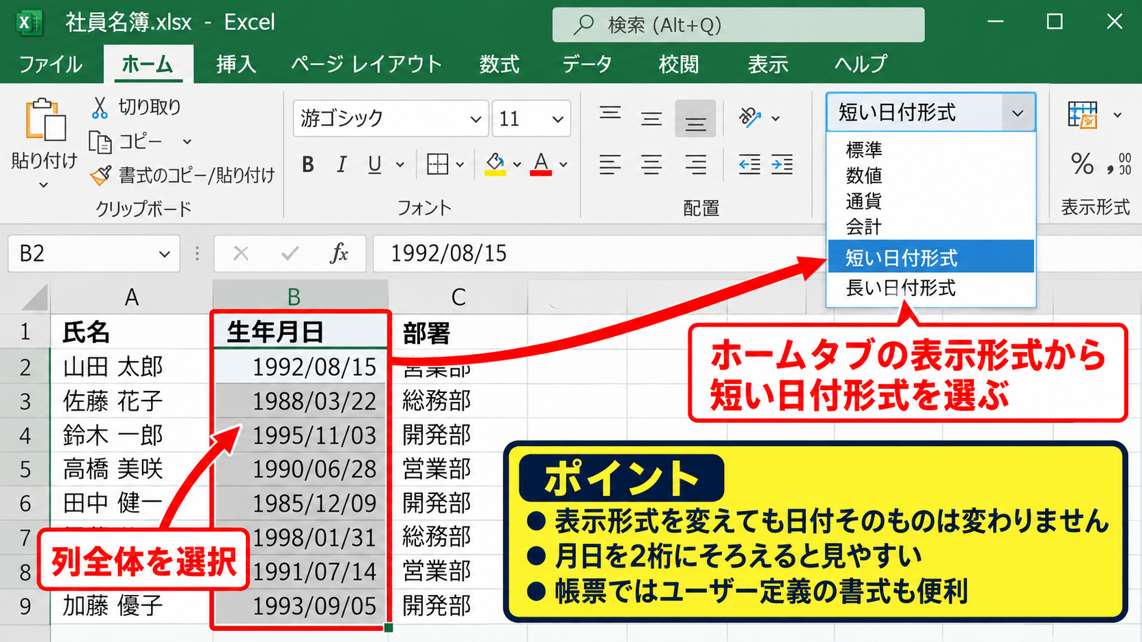Click the Paste (貼り付け) clipboard icon
This screenshot has height=642, width=1142.
click(45, 120)
